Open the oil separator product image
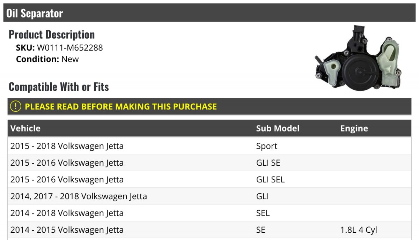This screenshot has height=240, width=419. tap(358, 58)
